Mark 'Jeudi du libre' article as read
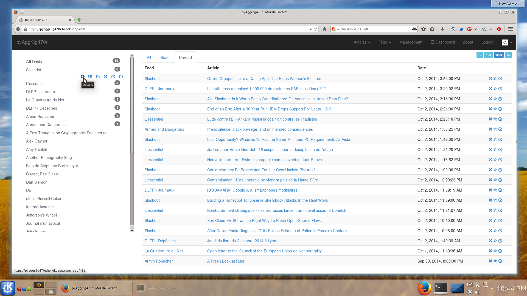Screen dimensions: 527x296 (x=500, y=241)
